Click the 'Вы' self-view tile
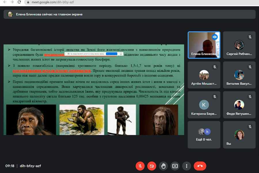This screenshot has height=173, width=259. coord(239,135)
